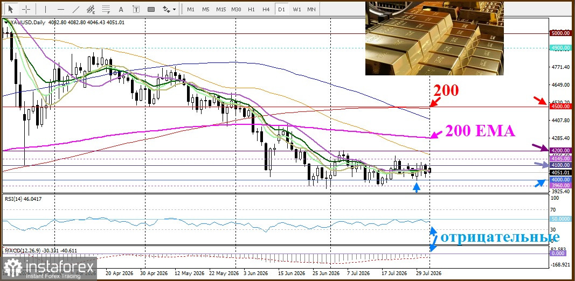Image resolution: width=575 pixels, height=281 pixels.
Task: Select the trendline drawing tool
Action: [76, 9]
